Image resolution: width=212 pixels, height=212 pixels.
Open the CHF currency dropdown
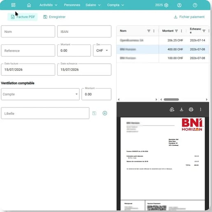click(x=102, y=51)
